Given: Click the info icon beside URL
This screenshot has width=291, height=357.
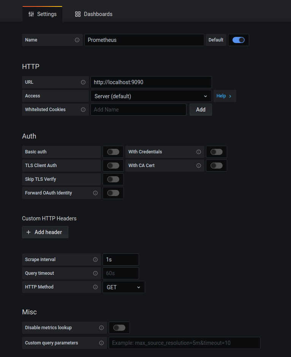Looking at the screenshot, I should click(x=83, y=82).
